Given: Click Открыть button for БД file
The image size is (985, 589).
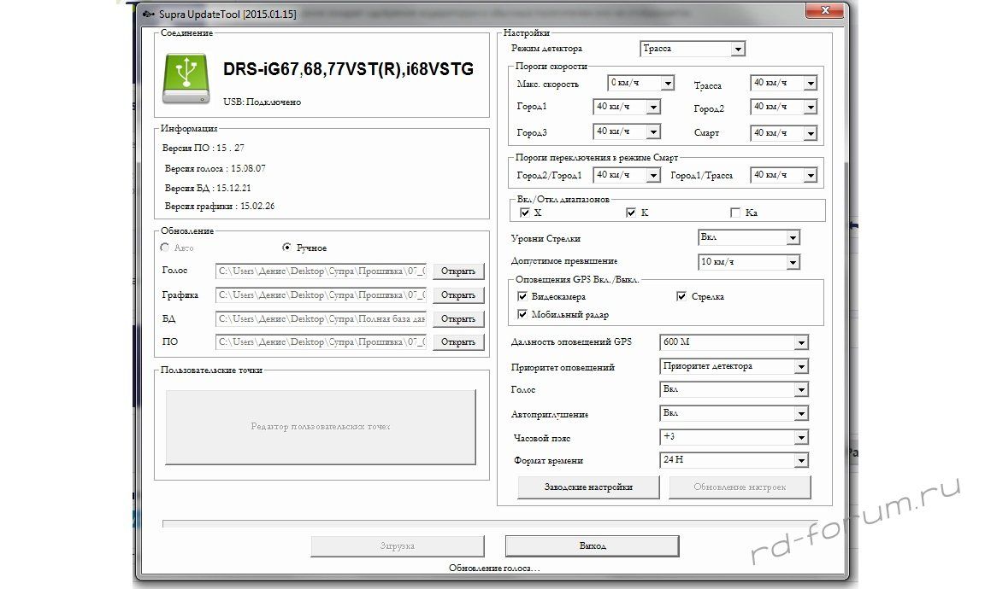Looking at the screenshot, I should 458,318.
